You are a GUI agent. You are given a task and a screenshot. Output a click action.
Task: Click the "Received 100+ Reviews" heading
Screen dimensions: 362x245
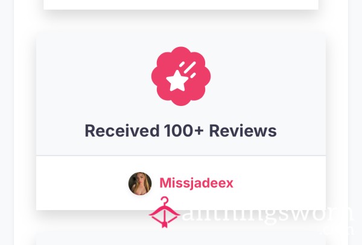[x=181, y=131]
